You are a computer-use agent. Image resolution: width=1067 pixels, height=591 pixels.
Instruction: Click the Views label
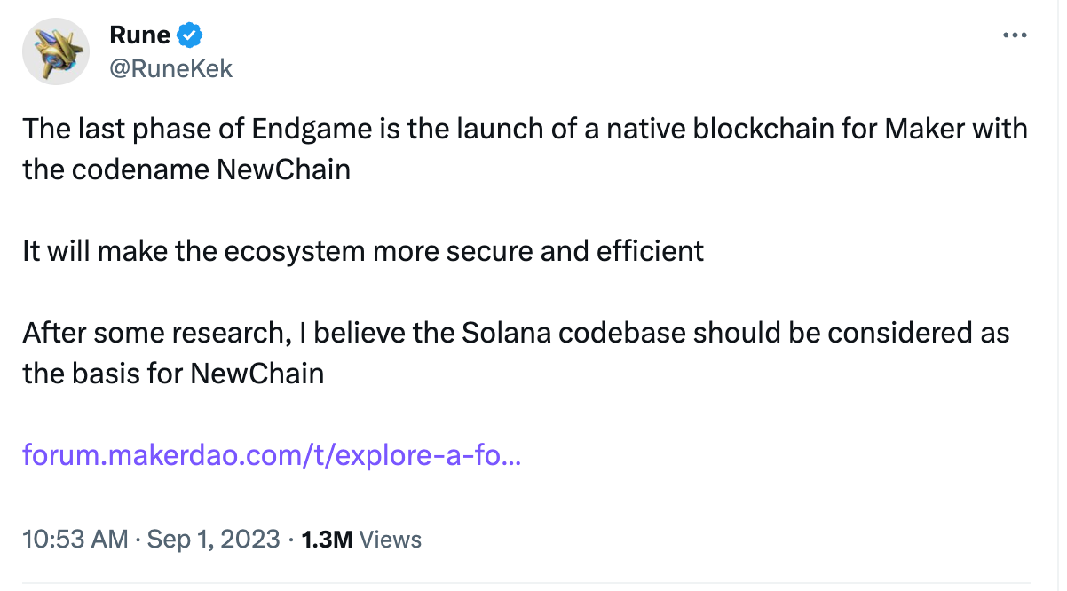tap(391, 539)
